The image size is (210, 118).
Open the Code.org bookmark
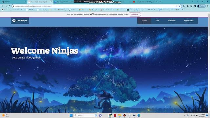coord(131,10)
